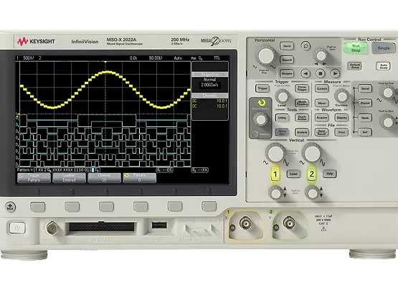Click the large Horizontal scale knob
Viewport: 398px width, 288px height.
click(266, 55)
